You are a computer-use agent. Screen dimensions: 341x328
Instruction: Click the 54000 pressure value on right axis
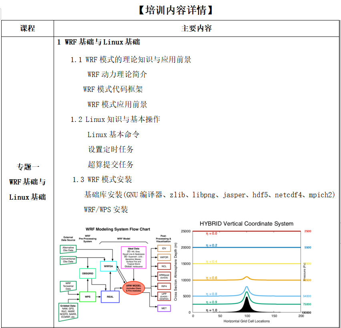tap(307, 296)
